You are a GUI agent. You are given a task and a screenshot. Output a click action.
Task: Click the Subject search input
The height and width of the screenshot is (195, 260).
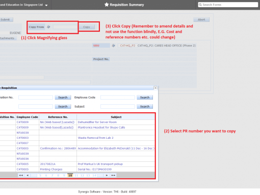(x=118, y=106)
